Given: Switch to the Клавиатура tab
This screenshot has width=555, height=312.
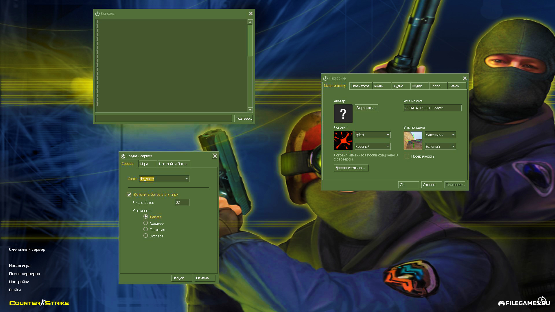Looking at the screenshot, I should 360,86.
